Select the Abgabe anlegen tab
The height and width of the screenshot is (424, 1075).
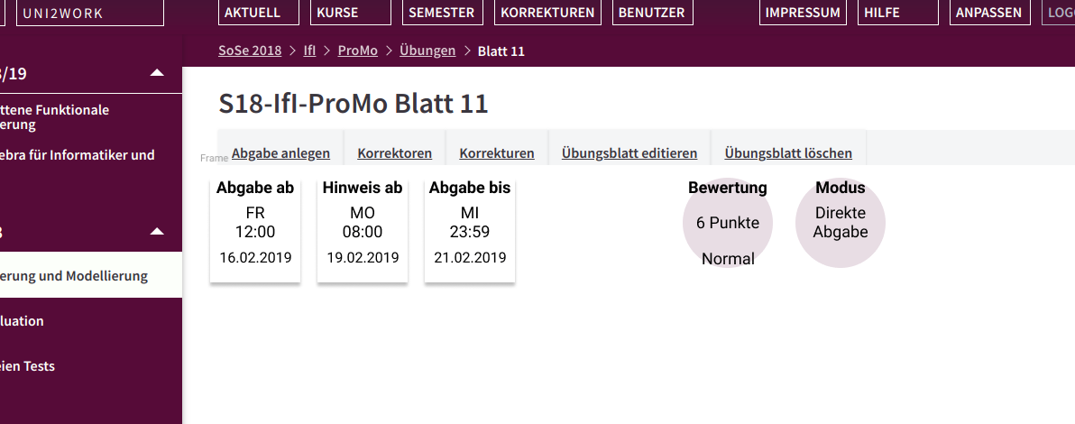tap(280, 153)
